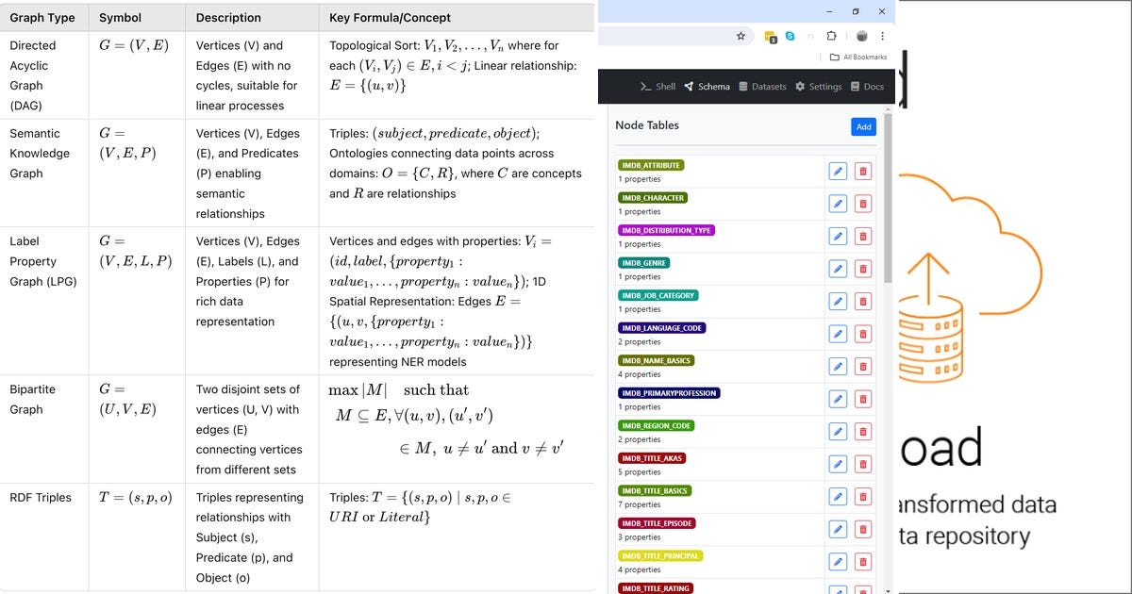The image size is (1132, 594).
Task: Click the Chrome extensions puzzle icon
Action: tap(831, 35)
